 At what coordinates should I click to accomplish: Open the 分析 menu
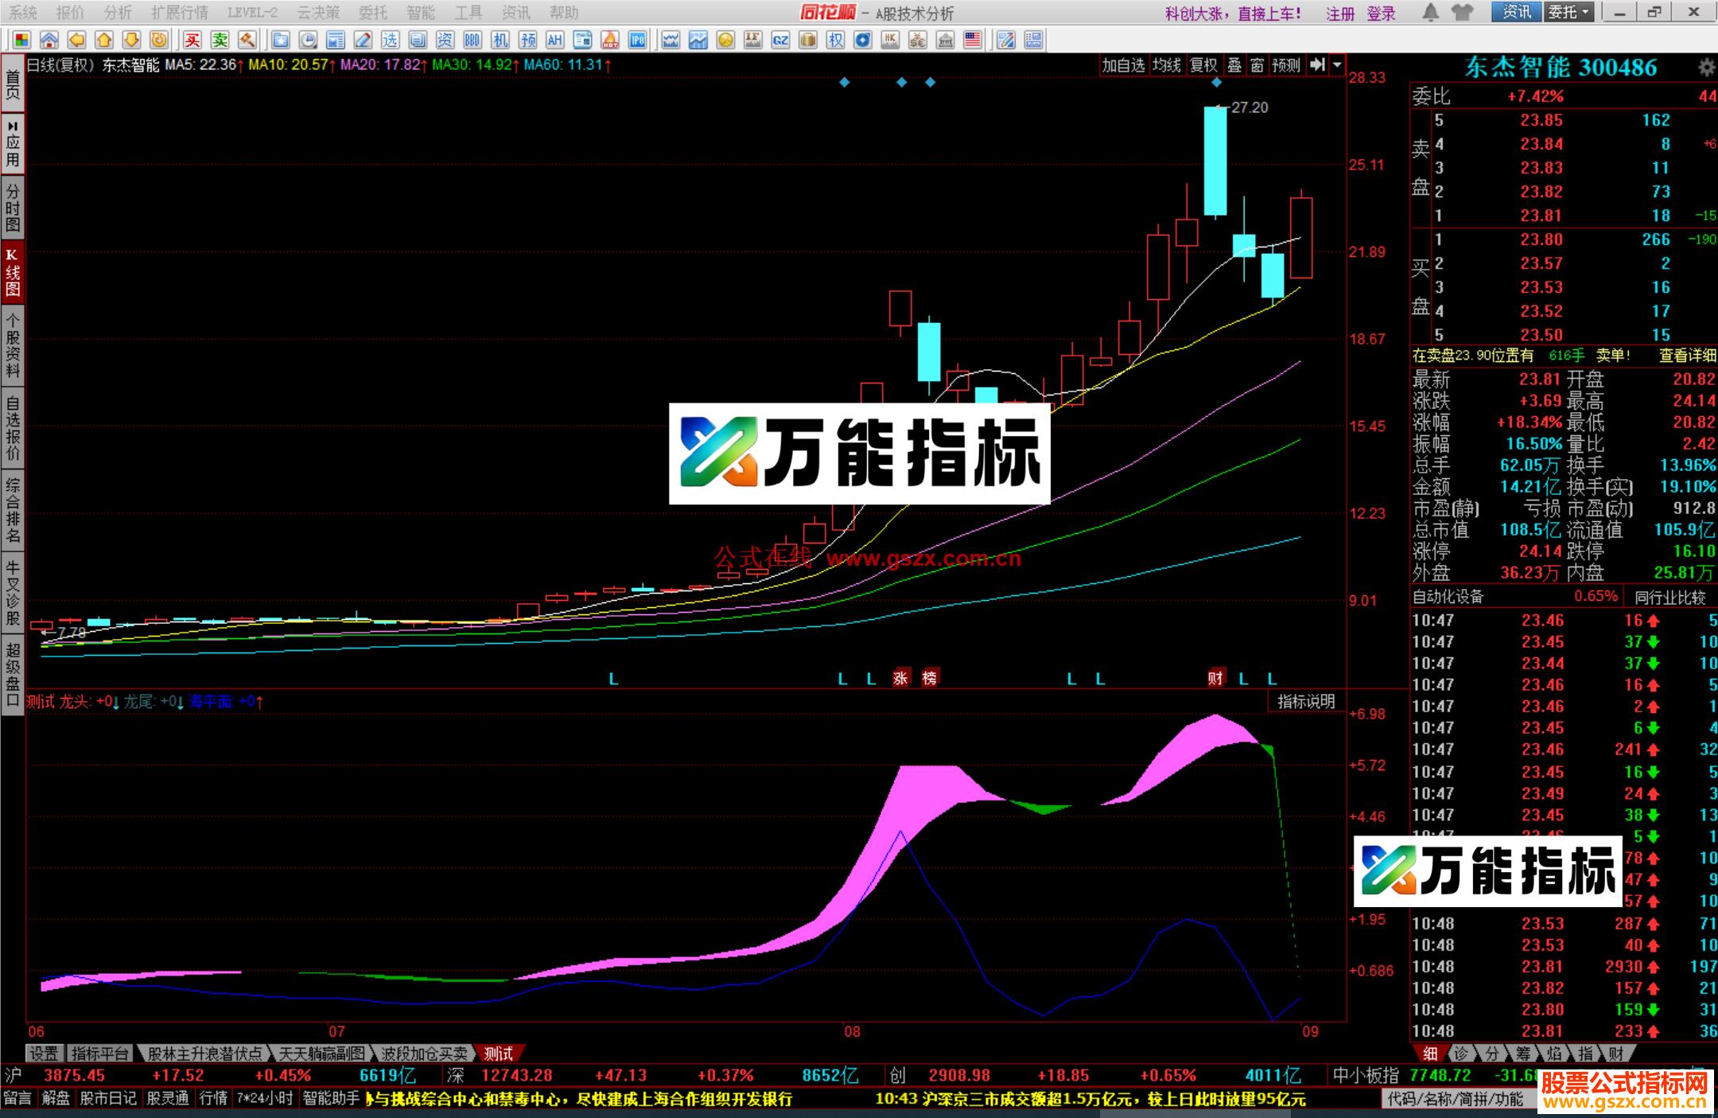click(118, 12)
